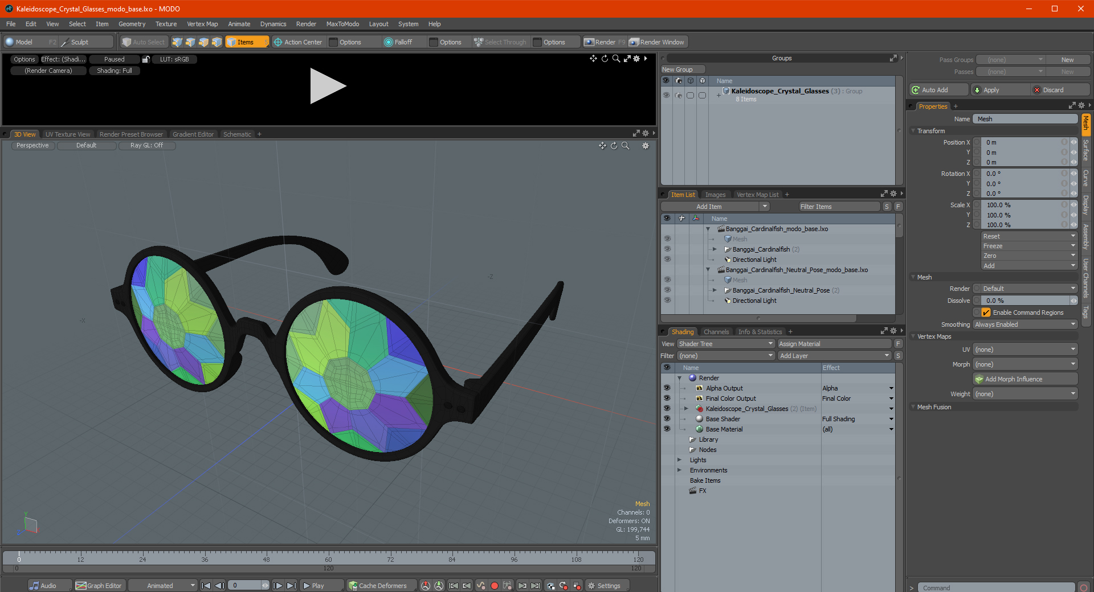Open the Graph Editor
1094x592 pixels.
tap(99, 586)
